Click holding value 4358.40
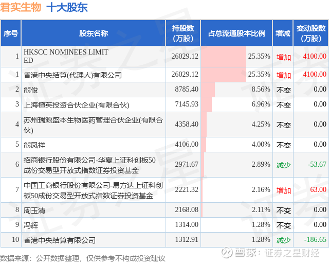The image size is (329, 263). click(187, 124)
